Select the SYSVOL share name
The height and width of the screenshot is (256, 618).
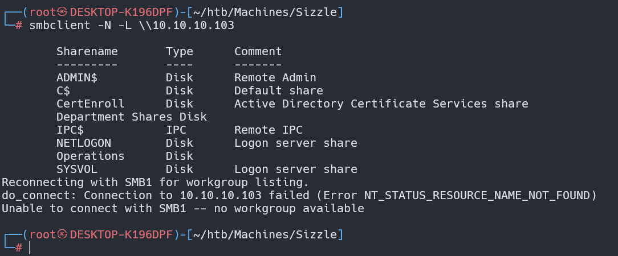[x=77, y=169]
